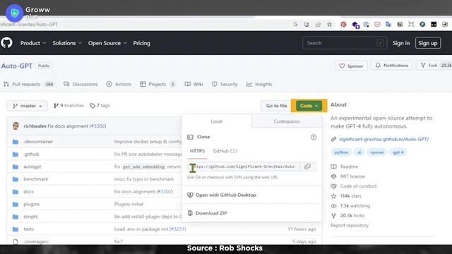Expand the Product menu
This screenshot has height=254, width=452.
[x=33, y=43]
